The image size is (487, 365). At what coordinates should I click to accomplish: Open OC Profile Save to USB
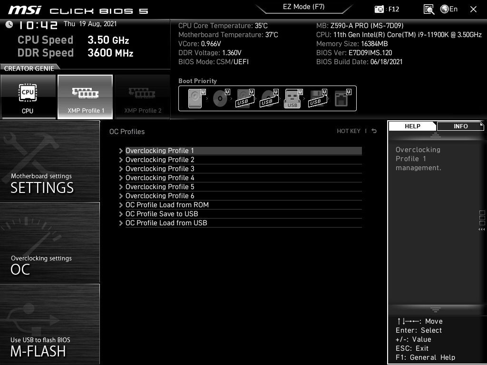tap(243, 213)
